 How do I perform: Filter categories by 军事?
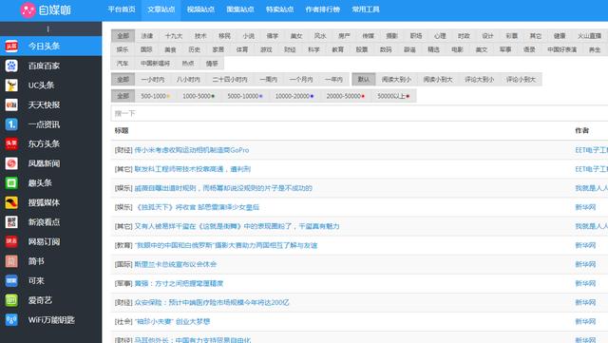pos(505,49)
